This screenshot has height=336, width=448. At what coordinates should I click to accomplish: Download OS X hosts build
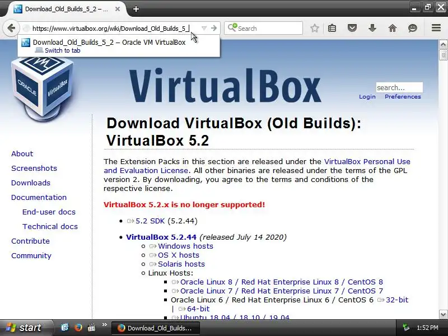point(178,255)
